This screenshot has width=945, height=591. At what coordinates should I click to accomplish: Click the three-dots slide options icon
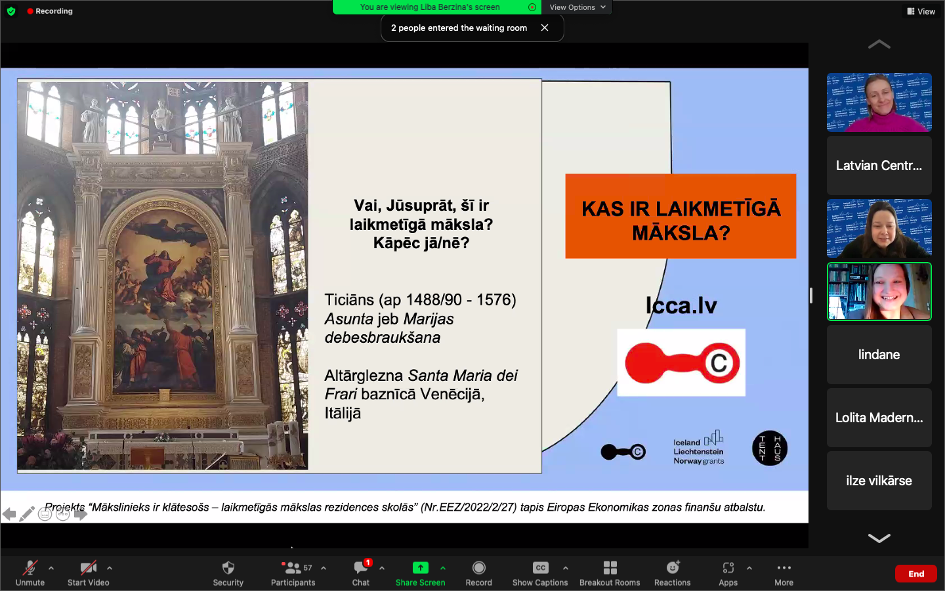point(63,514)
